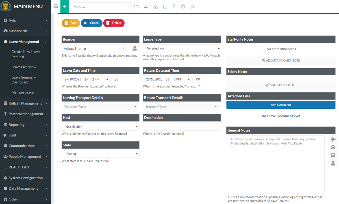Click the Save button
The image size is (339, 204).
tap(71, 23)
